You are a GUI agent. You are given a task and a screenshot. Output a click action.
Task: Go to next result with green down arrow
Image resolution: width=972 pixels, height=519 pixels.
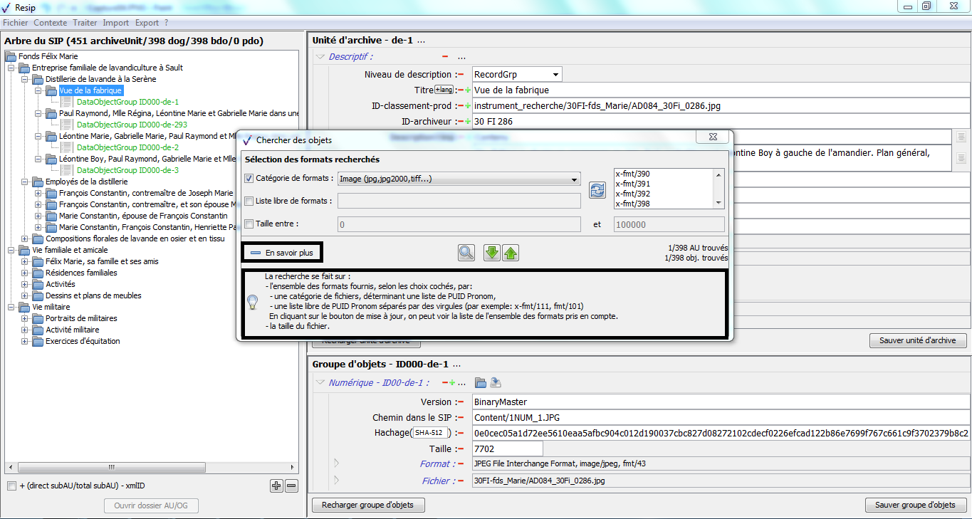492,253
